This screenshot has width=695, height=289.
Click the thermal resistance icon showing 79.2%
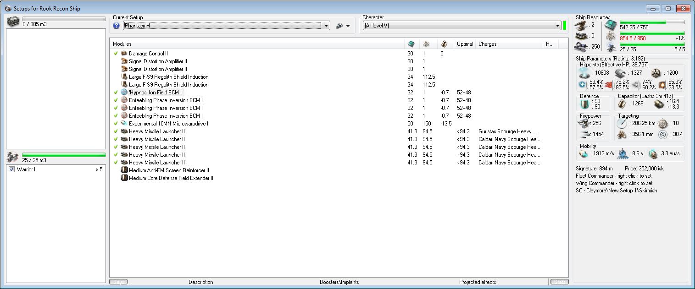tap(610, 84)
